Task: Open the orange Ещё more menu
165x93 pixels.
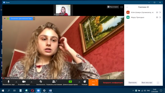Action: tap(93, 83)
